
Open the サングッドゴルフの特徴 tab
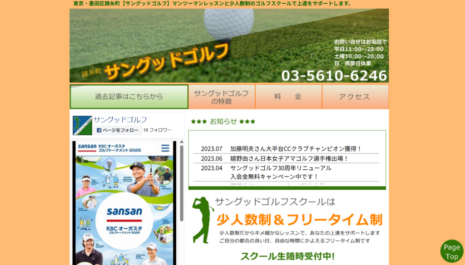[222, 97]
